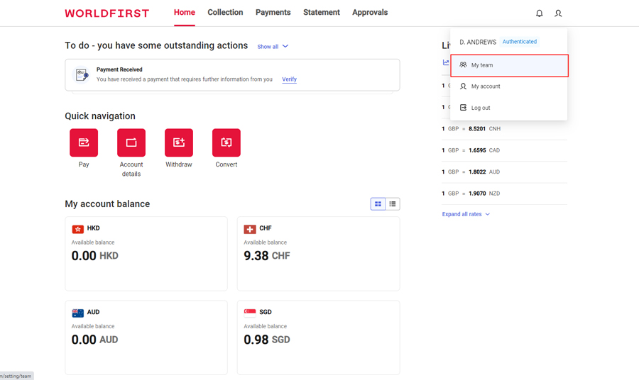Click the user profile icon
639x380 pixels.
point(558,13)
